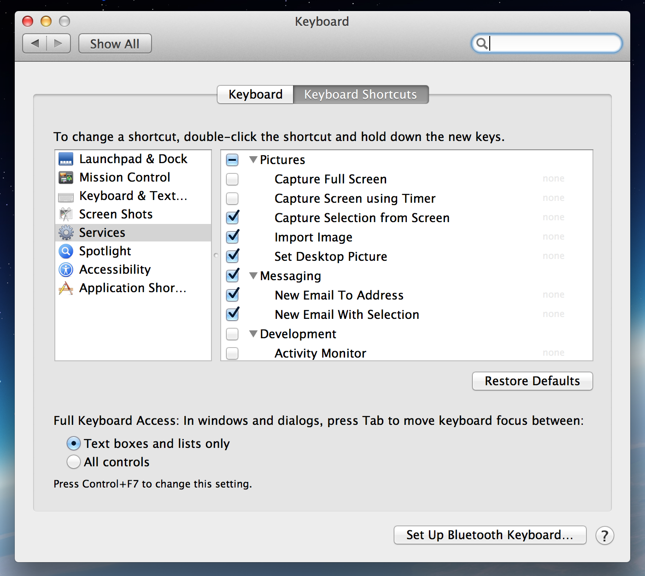Go back with the left arrow button
645x576 pixels.
pyautogui.click(x=35, y=43)
